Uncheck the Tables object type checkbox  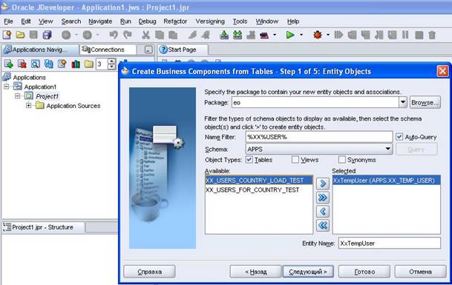click(249, 160)
